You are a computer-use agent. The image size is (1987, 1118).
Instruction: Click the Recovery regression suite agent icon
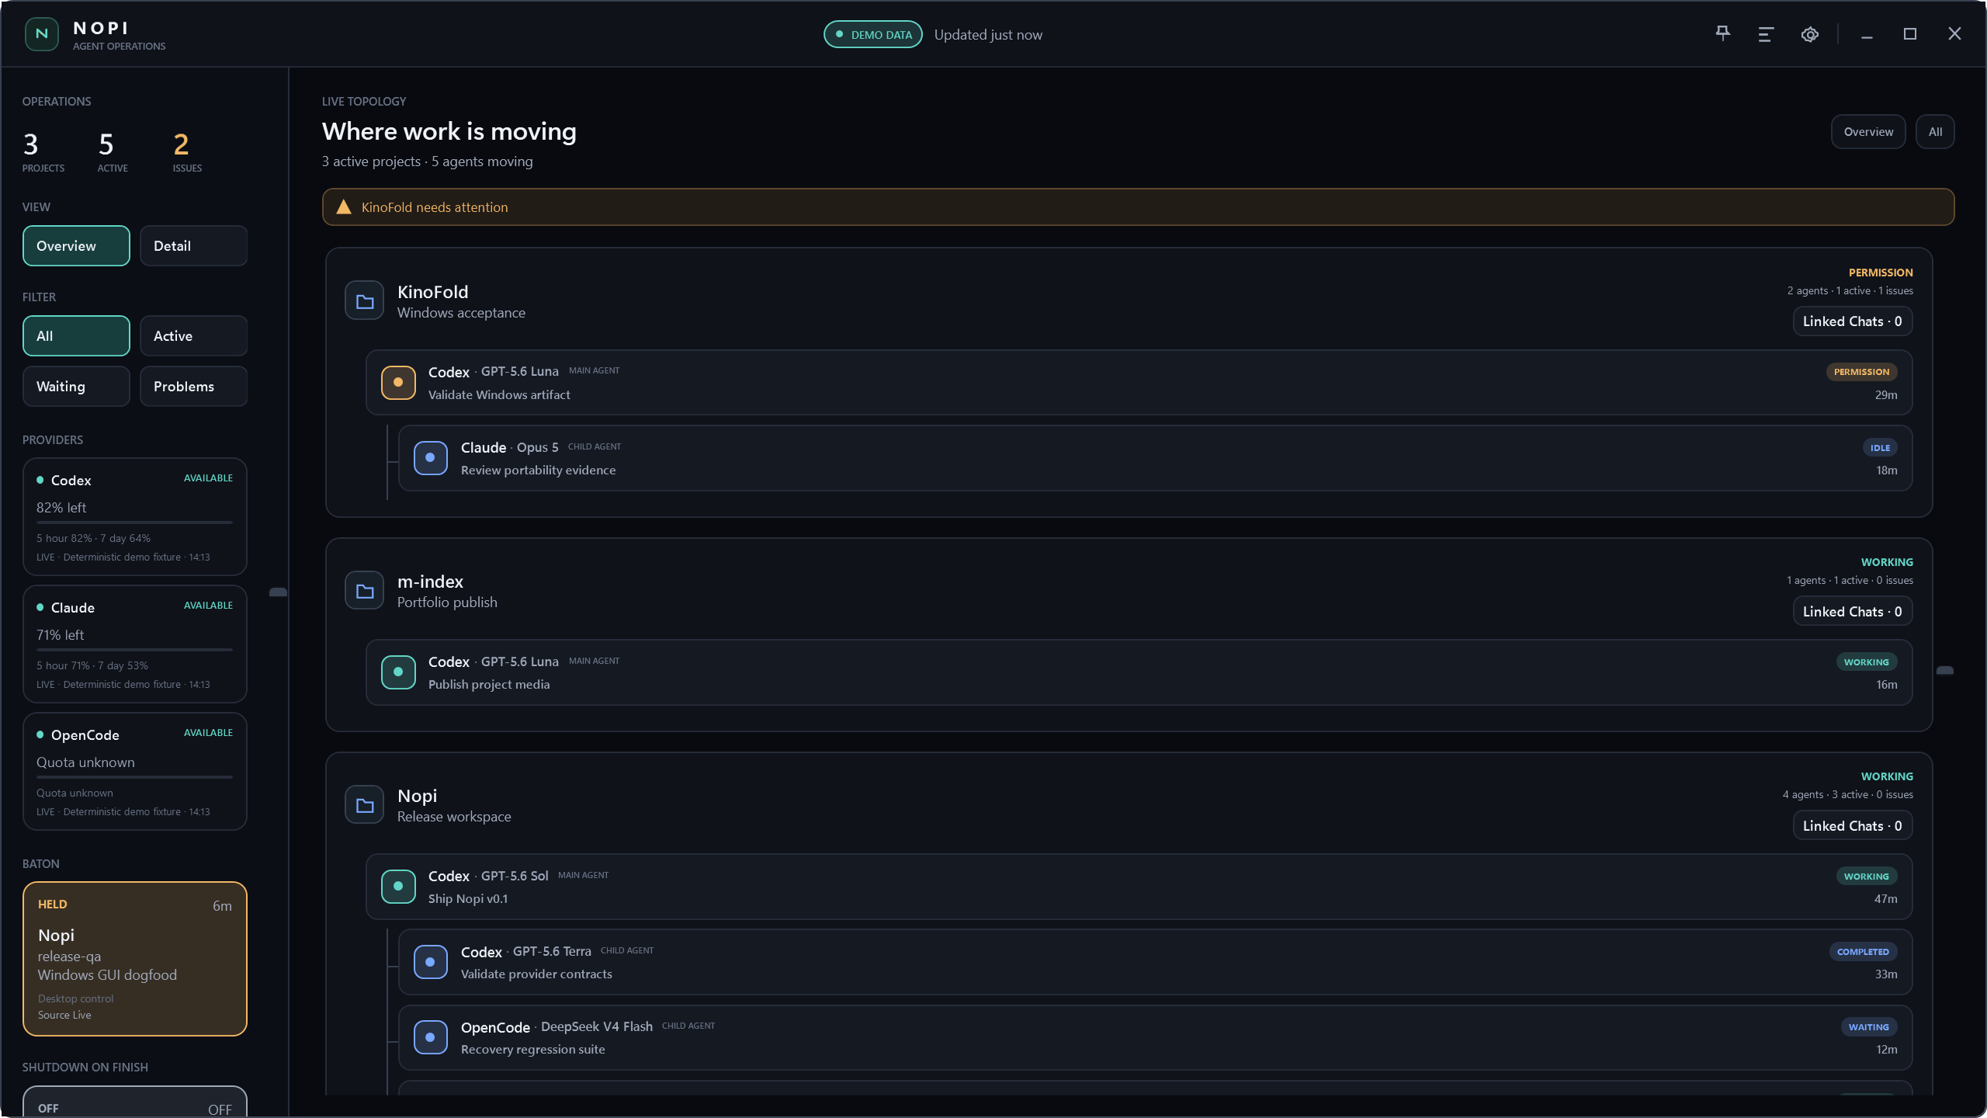tap(431, 1037)
